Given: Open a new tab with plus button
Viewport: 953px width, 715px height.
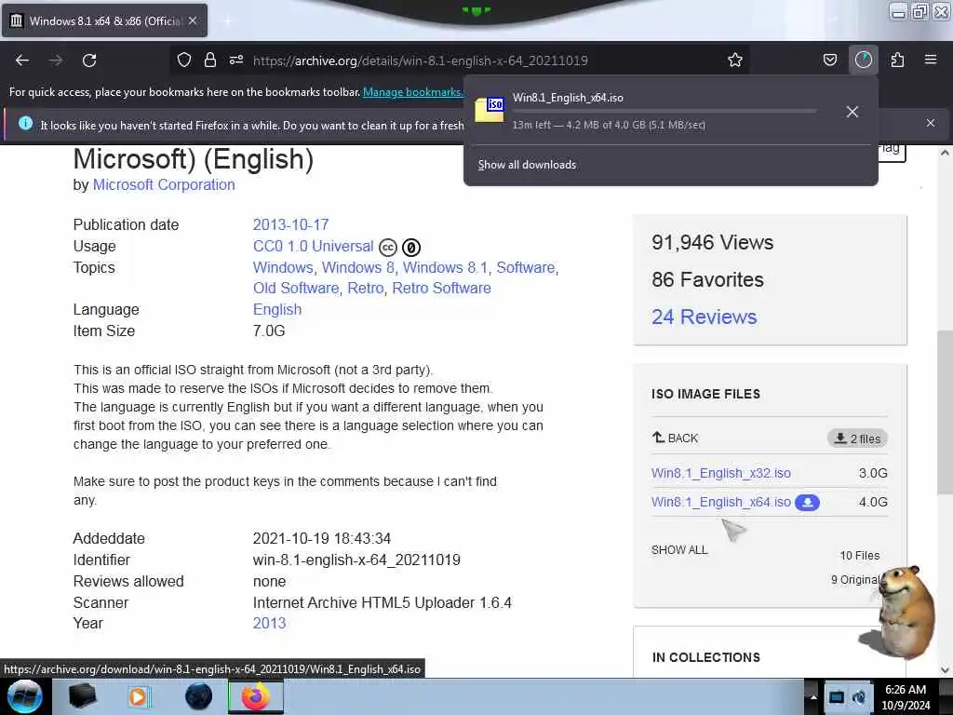Looking at the screenshot, I should (227, 20).
